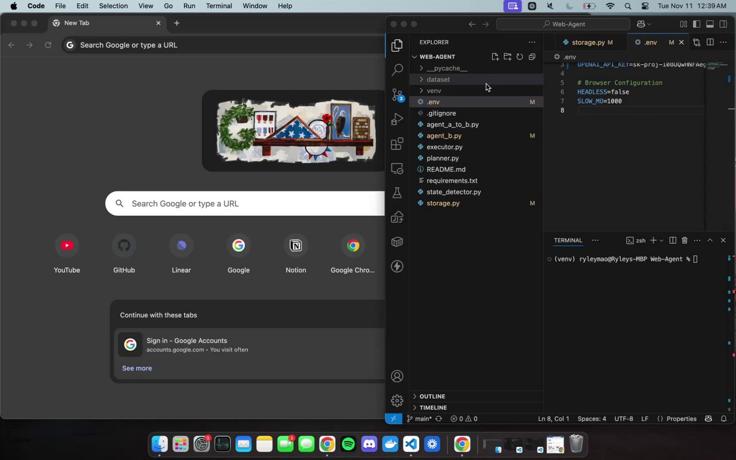
Task: Open the Manage gear icon
Action: tap(397, 401)
